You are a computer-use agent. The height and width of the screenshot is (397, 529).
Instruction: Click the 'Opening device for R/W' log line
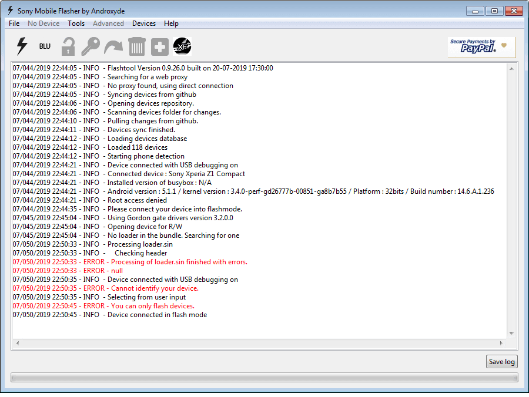click(x=98, y=227)
